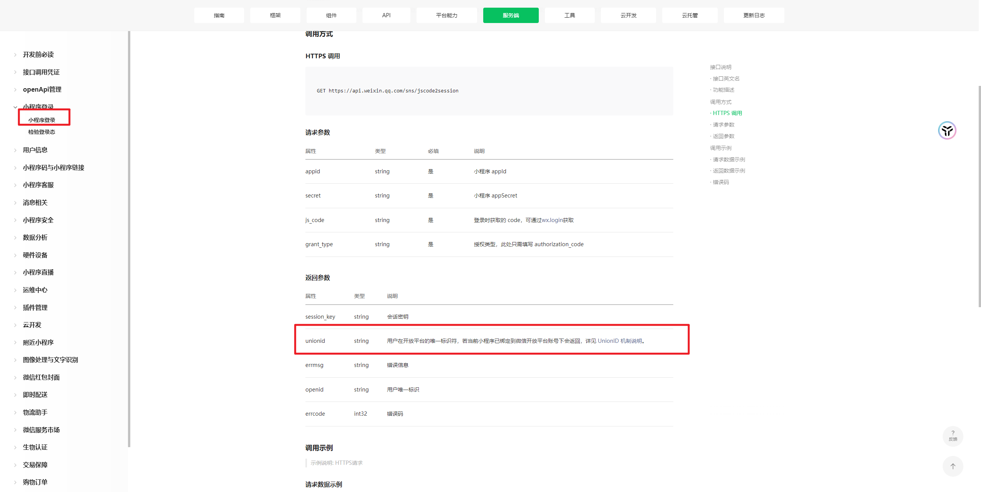This screenshot has width=981, height=492.
Task: Switch to the API navigation tab
Action: (x=386, y=15)
